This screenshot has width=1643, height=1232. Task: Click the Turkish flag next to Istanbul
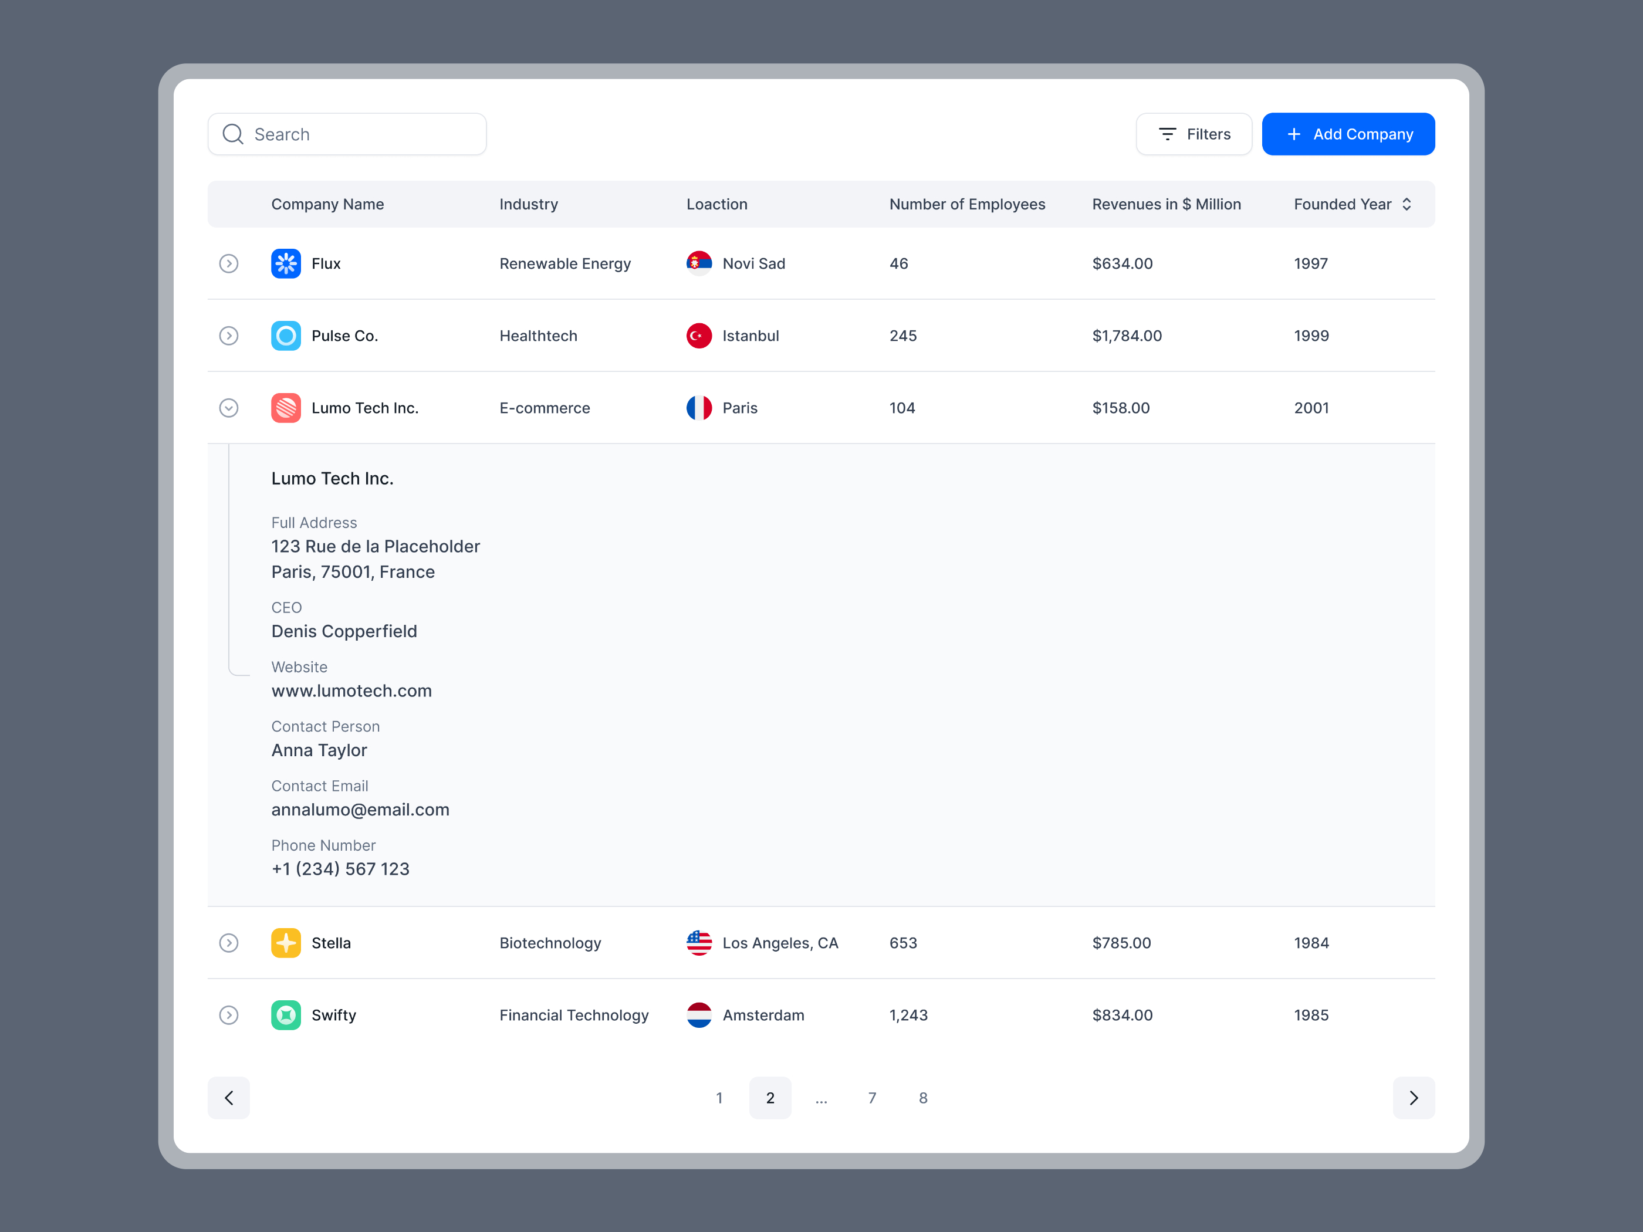[698, 336]
